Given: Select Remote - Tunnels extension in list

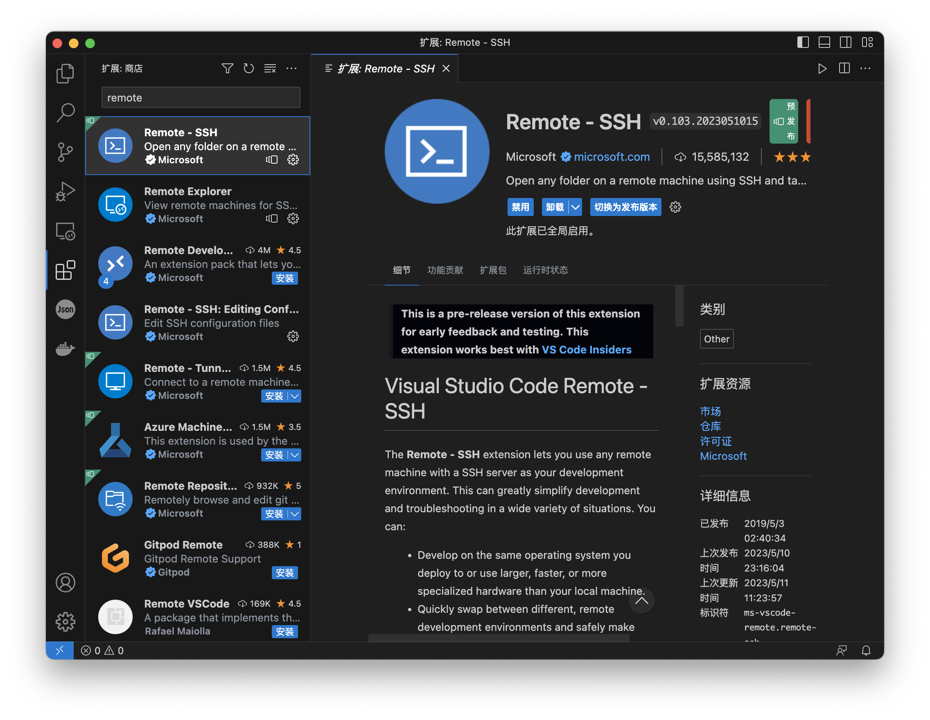Looking at the screenshot, I should coord(198,381).
